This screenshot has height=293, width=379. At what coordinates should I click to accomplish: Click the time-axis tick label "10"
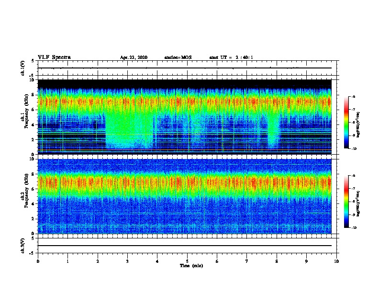click(x=336, y=261)
